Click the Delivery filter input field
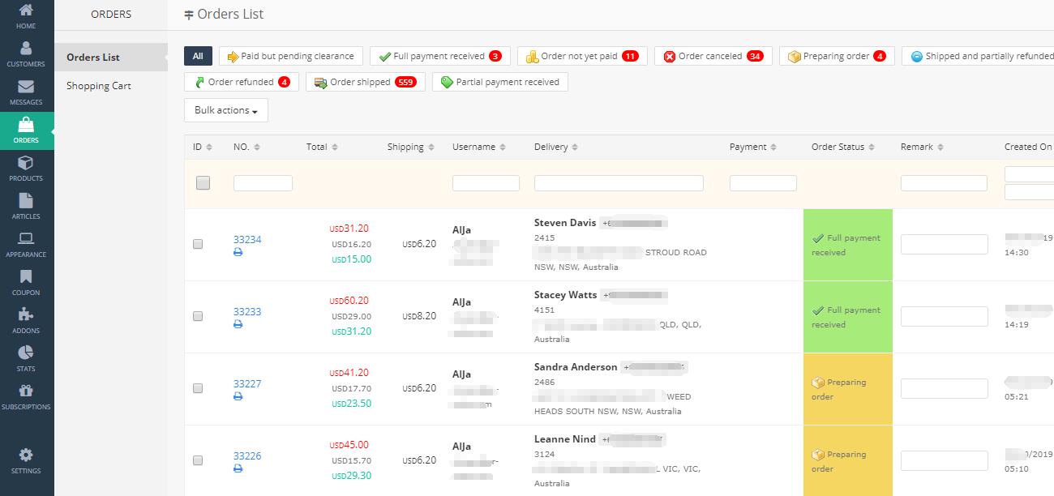Viewport: 1054px width, 496px height. [619, 183]
